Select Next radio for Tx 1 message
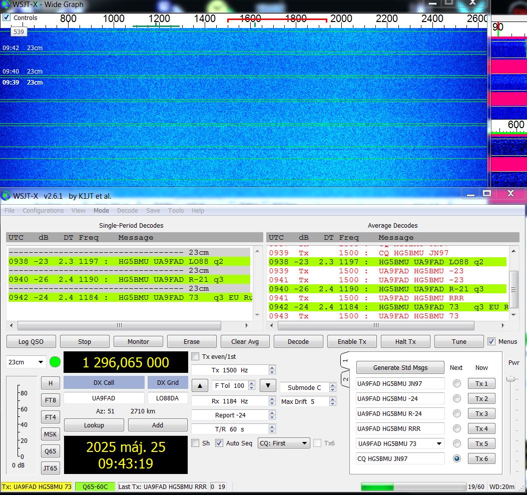The height and width of the screenshot is (495, 527). point(457,383)
